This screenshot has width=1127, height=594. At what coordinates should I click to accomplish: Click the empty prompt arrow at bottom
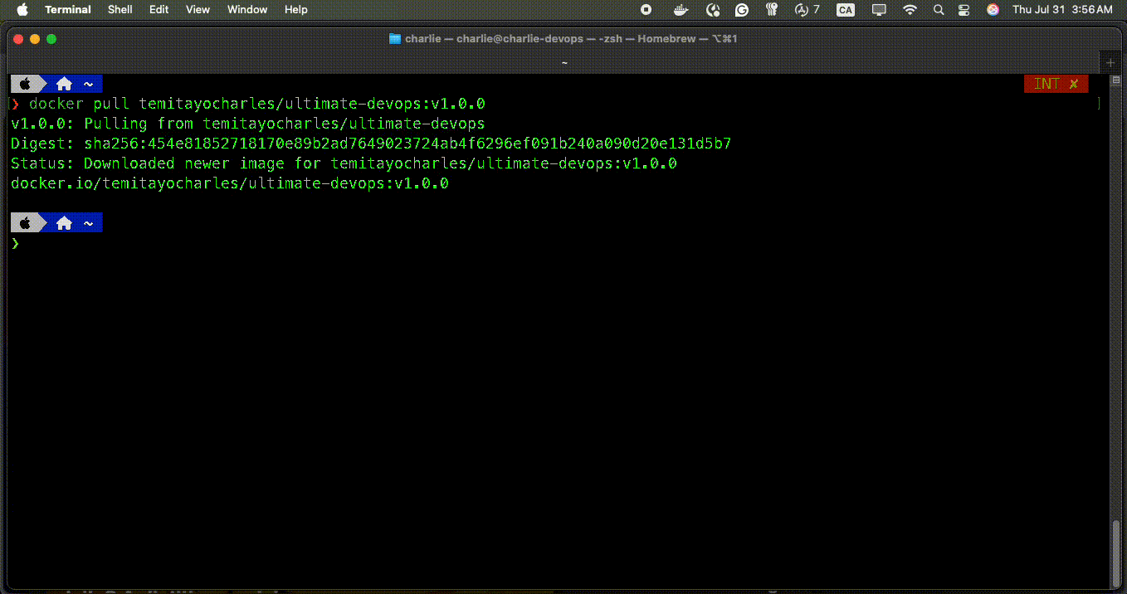[x=15, y=243]
